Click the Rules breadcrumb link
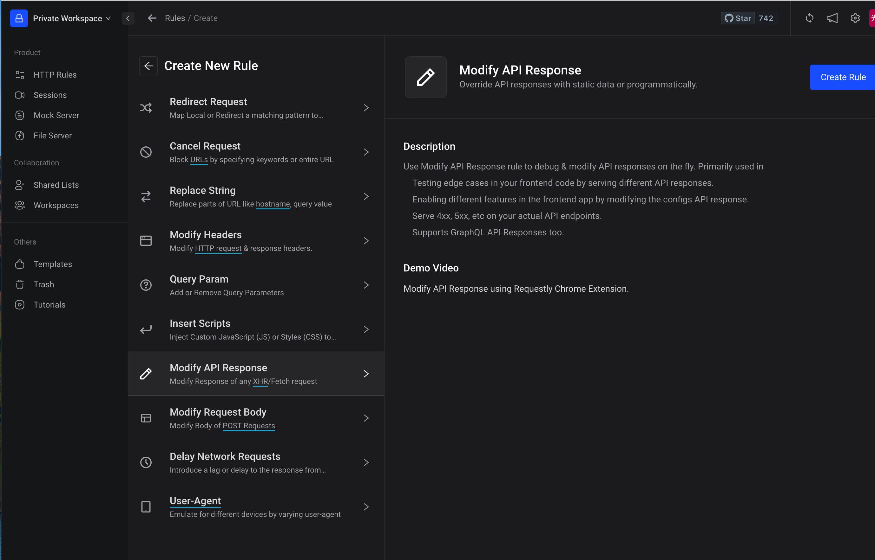This screenshot has width=875, height=560. 175,18
